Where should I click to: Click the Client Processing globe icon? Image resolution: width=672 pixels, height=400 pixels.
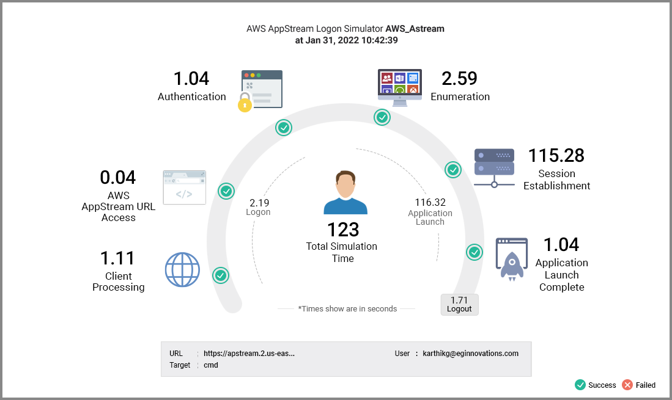pos(183,269)
